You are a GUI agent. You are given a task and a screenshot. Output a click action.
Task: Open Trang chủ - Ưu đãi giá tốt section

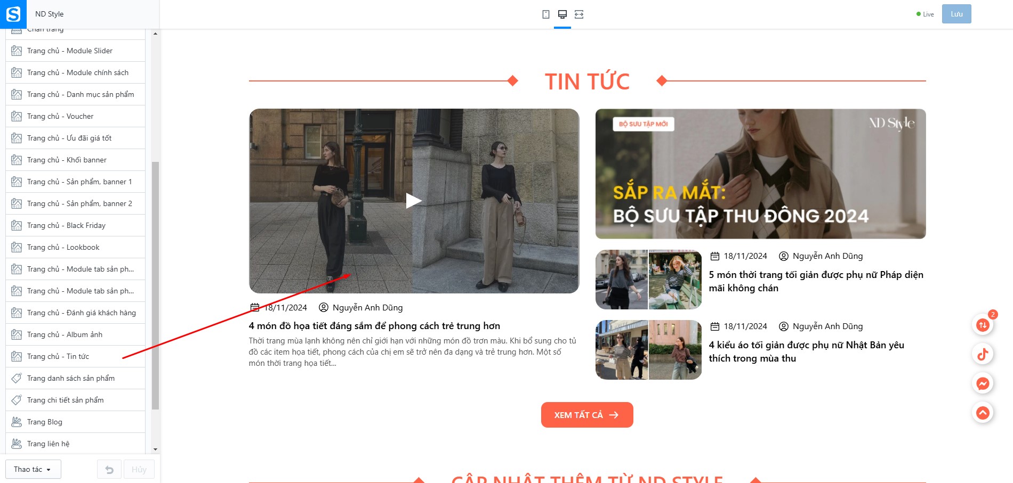(x=75, y=138)
